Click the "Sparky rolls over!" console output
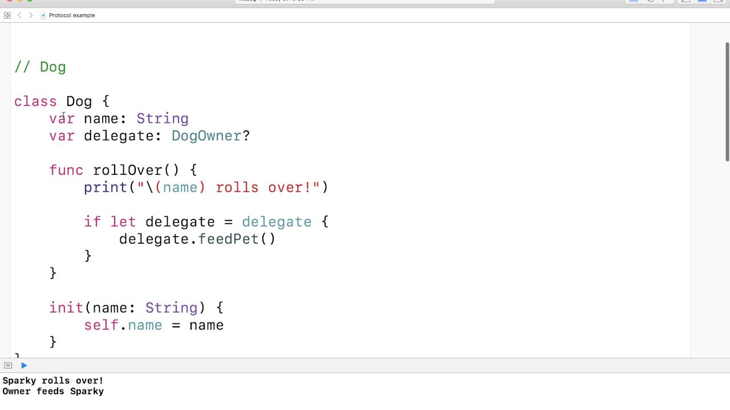This screenshot has height=410, width=730. (x=53, y=380)
